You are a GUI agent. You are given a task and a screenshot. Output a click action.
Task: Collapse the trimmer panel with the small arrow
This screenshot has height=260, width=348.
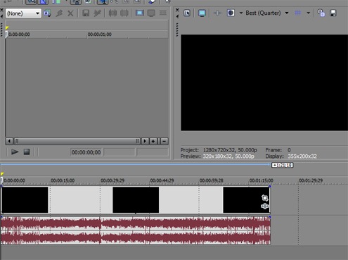[x=1, y=16]
